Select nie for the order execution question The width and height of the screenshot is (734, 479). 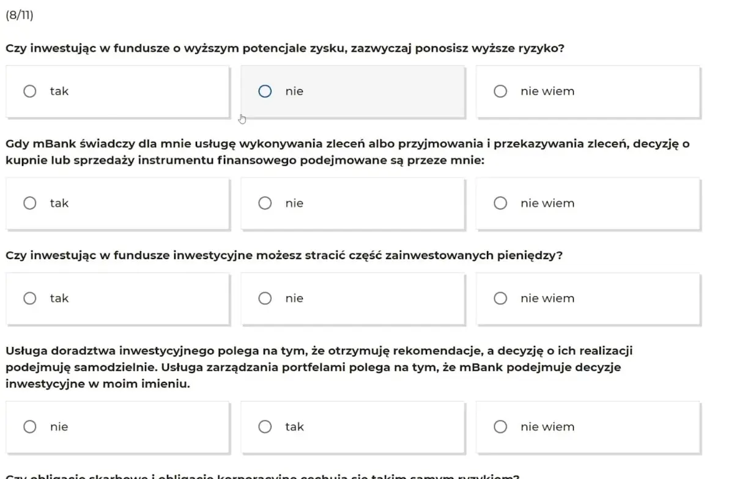353,203
